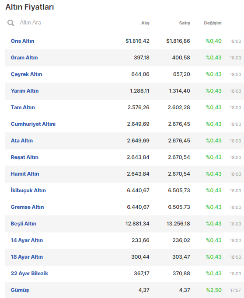The width and height of the screenshot is (244, 298).
Task: Open the Çeyrek Altın link
Action: pyautogui.click(x=26, y=74)
